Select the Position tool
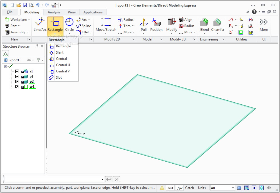The height and width of the screenshot is (193, 280). 156,25
